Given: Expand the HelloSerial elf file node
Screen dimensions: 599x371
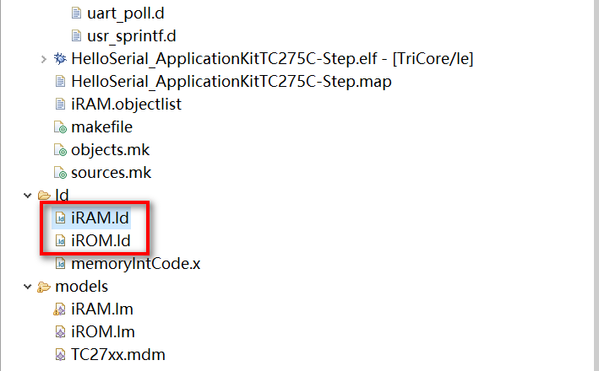Looking at the screenshot, I should (44, 59).
